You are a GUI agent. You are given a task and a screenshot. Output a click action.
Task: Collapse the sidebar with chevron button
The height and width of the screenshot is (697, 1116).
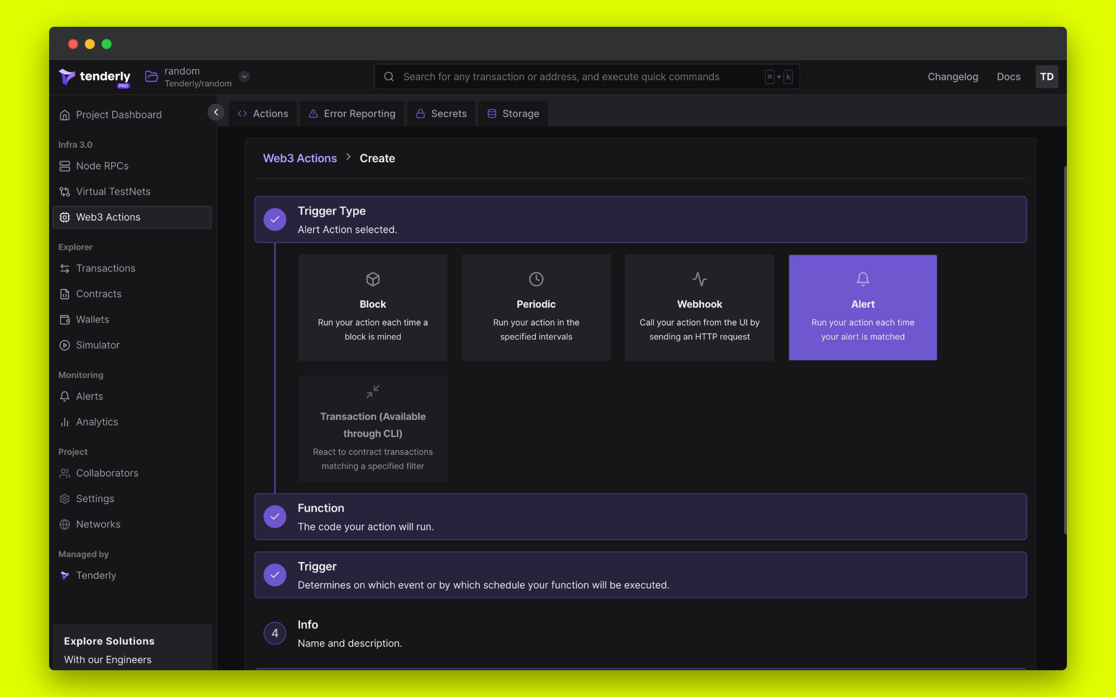tap(216, 112)
